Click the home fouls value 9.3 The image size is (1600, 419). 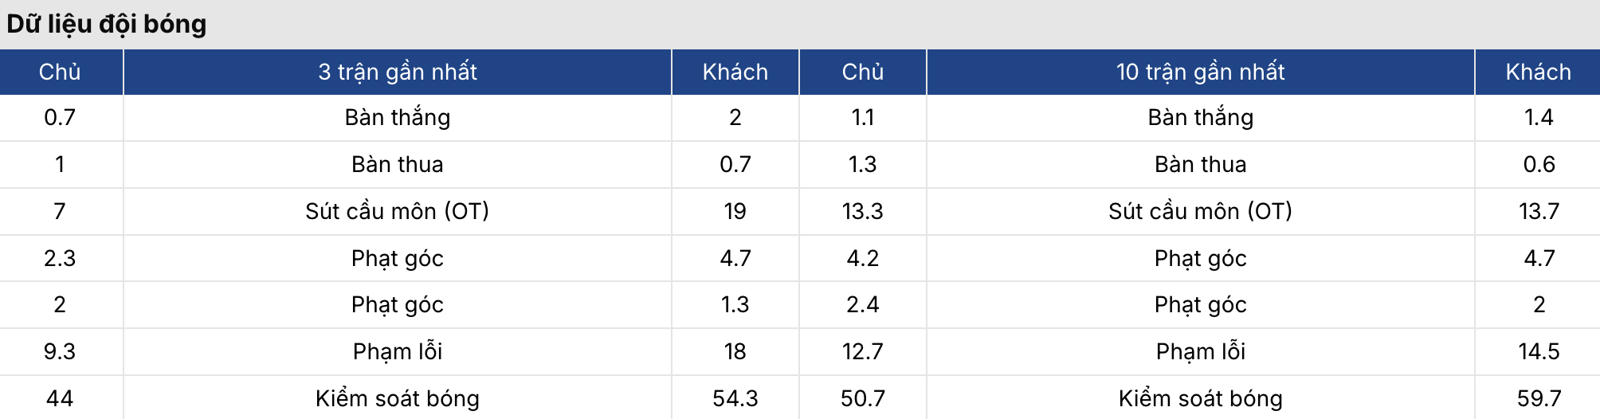coord(60,351)
